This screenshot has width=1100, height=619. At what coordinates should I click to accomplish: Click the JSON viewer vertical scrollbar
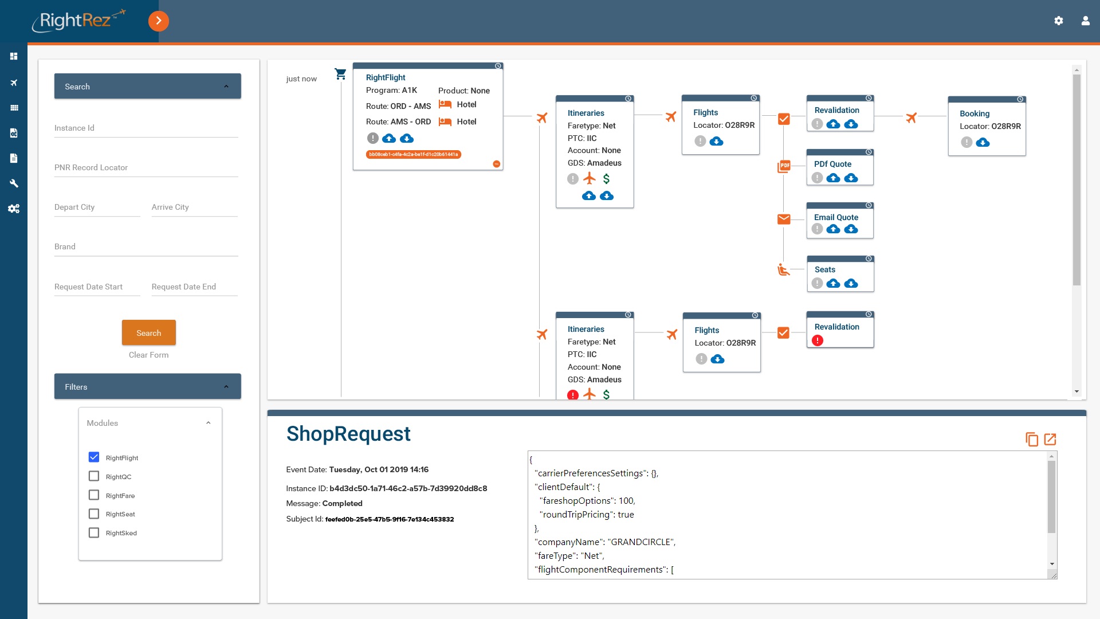1052,496
